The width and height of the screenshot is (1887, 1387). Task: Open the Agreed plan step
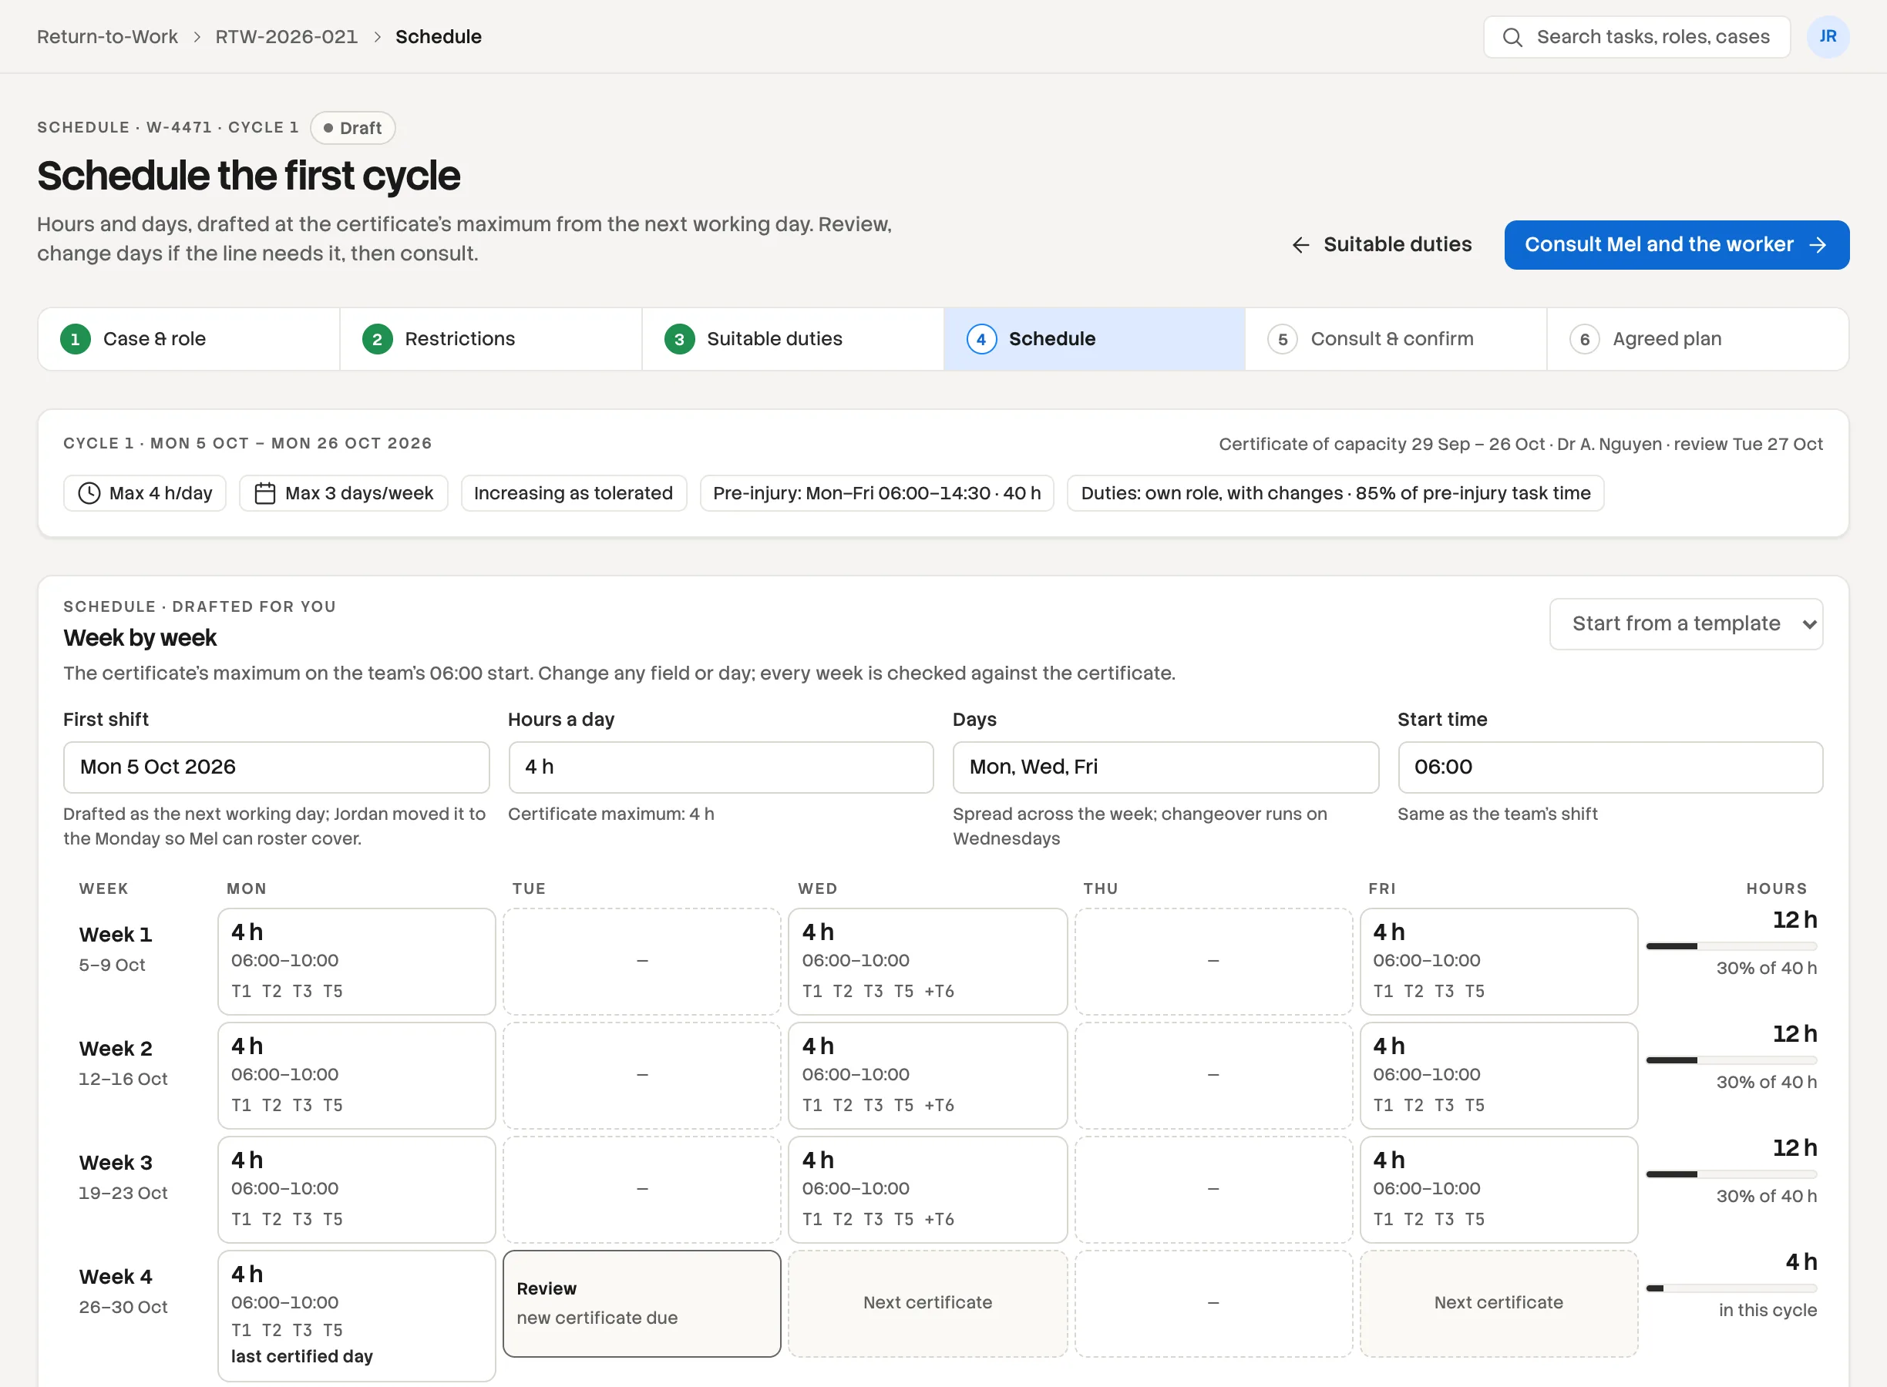click(1697, 339)
